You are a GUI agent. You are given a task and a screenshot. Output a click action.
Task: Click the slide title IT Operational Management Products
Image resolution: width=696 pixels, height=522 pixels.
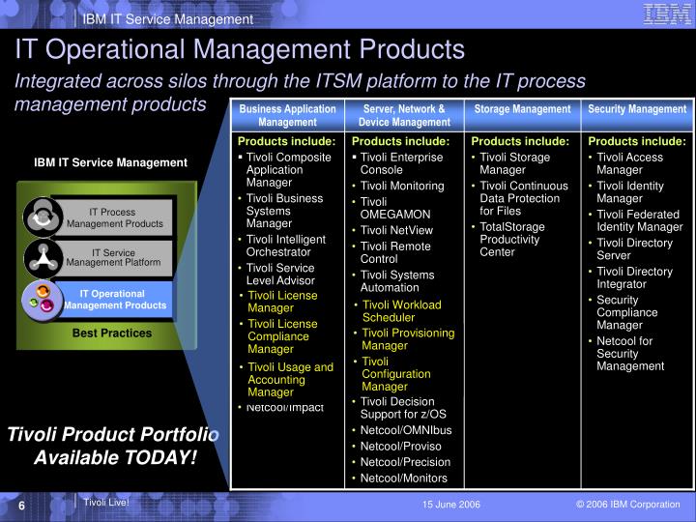click(x=240, y=49)
